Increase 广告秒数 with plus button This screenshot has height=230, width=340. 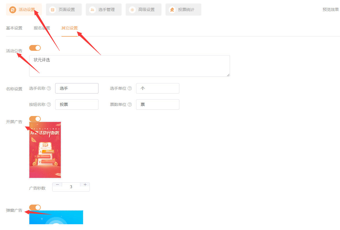85,185
